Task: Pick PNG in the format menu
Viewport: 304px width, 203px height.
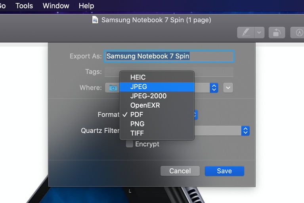Action: click(x=137, y=124)
